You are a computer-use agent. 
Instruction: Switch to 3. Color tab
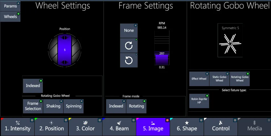pyautogui.click(x=85, y=127)
